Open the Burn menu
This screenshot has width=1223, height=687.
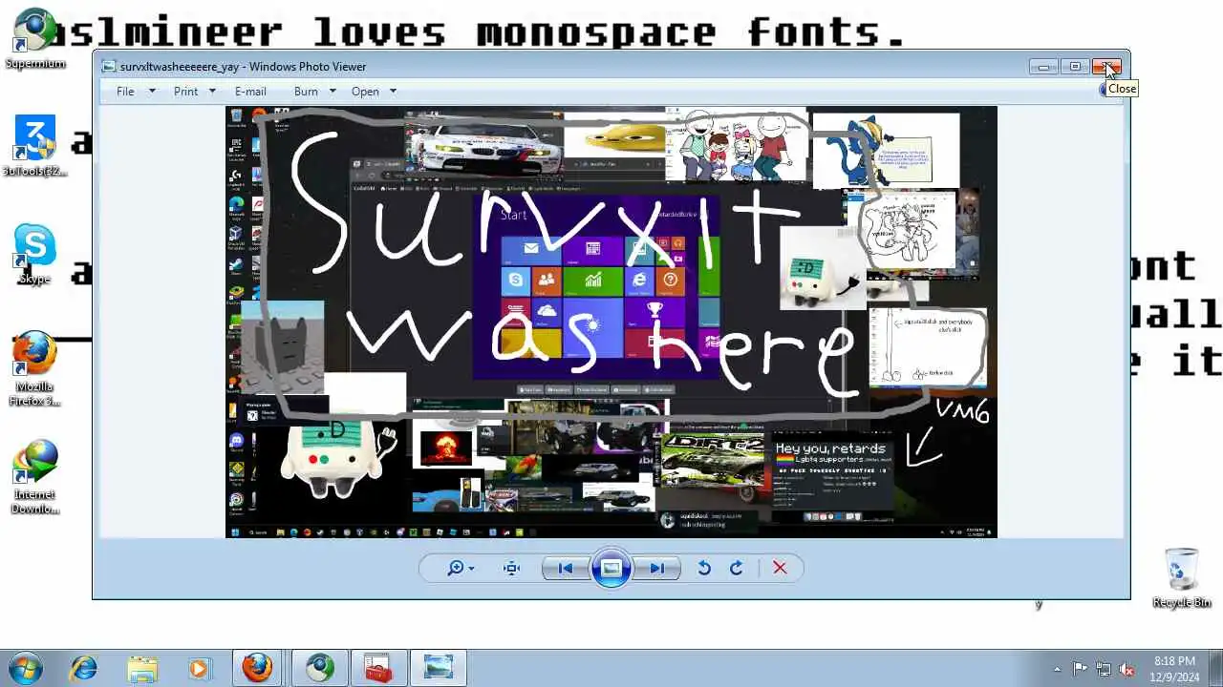click(306, 92)
